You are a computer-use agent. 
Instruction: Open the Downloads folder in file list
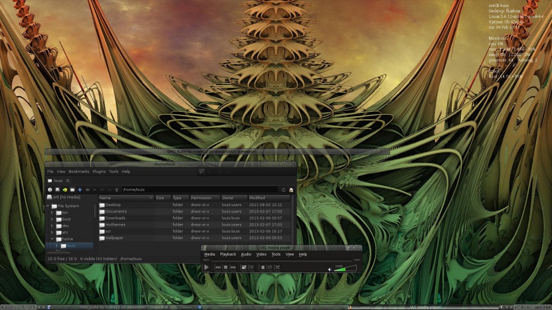pos(115,218)
